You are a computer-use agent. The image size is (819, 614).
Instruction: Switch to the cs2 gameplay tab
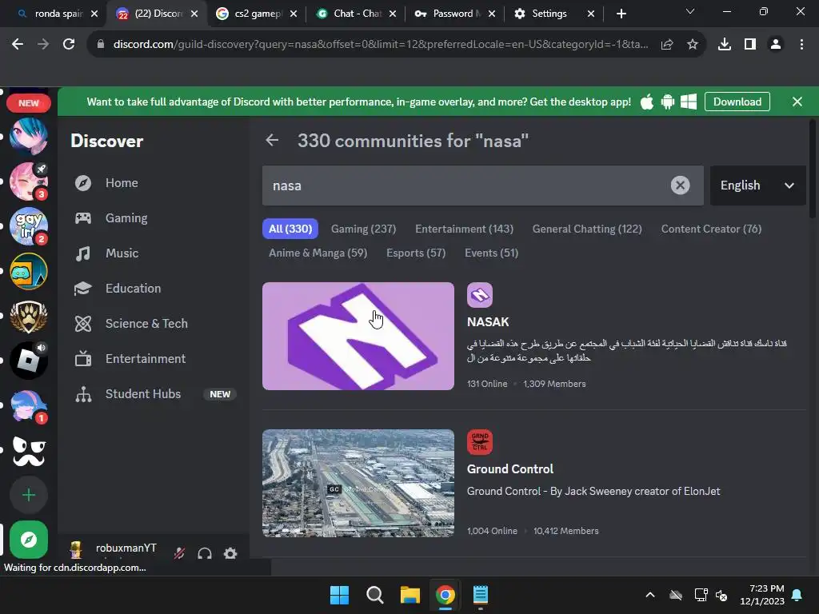pyautogui.click(x=256, y=14)
